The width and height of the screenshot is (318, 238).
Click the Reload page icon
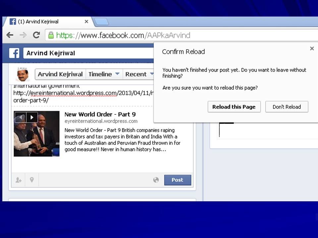coord(36,35)
